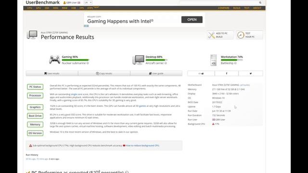Click the OPEN button in ad
Image resolution: width=308 pixels, height=173 pixels.
pos(192,20)
